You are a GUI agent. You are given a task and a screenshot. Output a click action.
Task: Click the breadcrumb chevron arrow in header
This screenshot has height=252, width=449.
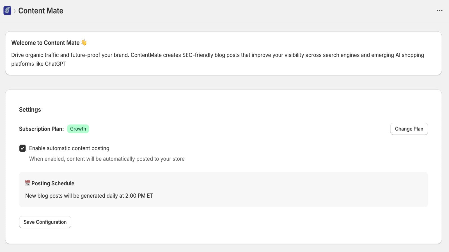pyautogui.click(x=15, y=11)
